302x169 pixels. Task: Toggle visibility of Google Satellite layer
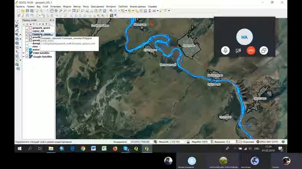(x=27, y=57)
